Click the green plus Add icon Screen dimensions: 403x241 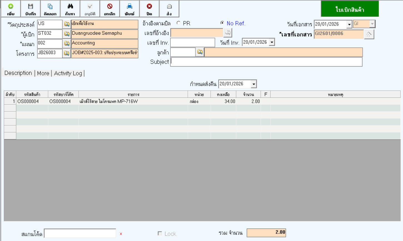coord(11,6)
